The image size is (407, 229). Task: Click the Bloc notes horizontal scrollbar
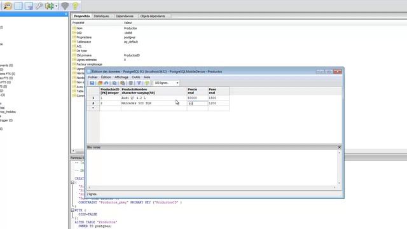[212, 187]
